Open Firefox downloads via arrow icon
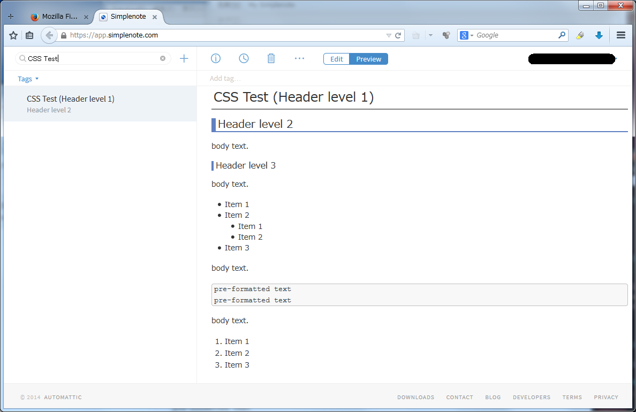636x412 pixels. point(599,35)
